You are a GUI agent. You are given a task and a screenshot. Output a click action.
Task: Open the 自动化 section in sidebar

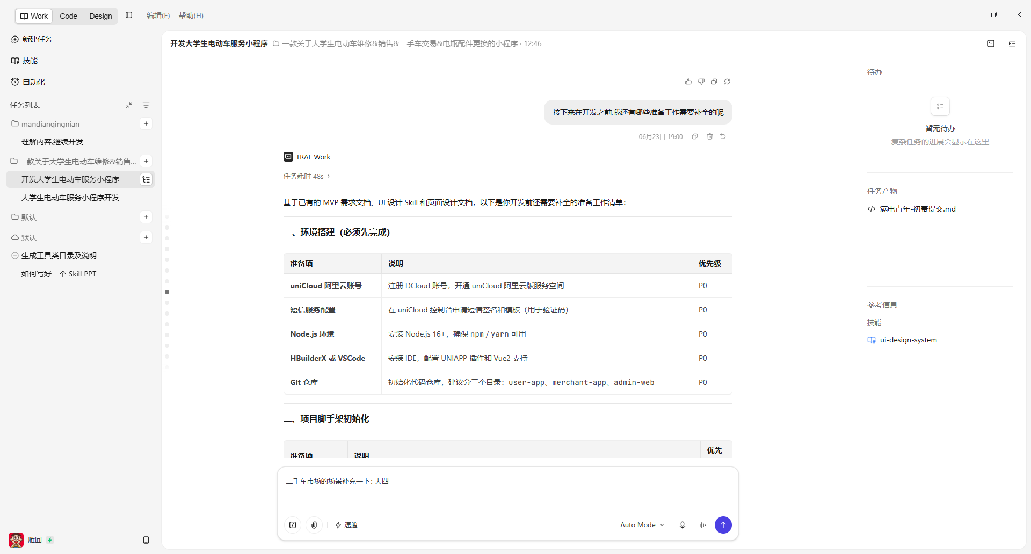click(x=28, y=82)
